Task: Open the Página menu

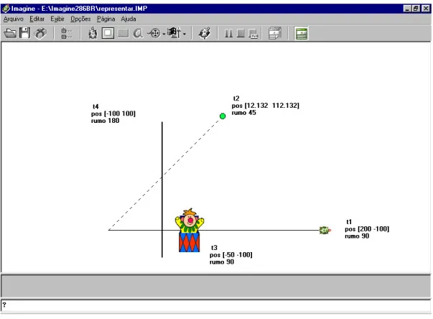Action: click(x=106, y=19)
